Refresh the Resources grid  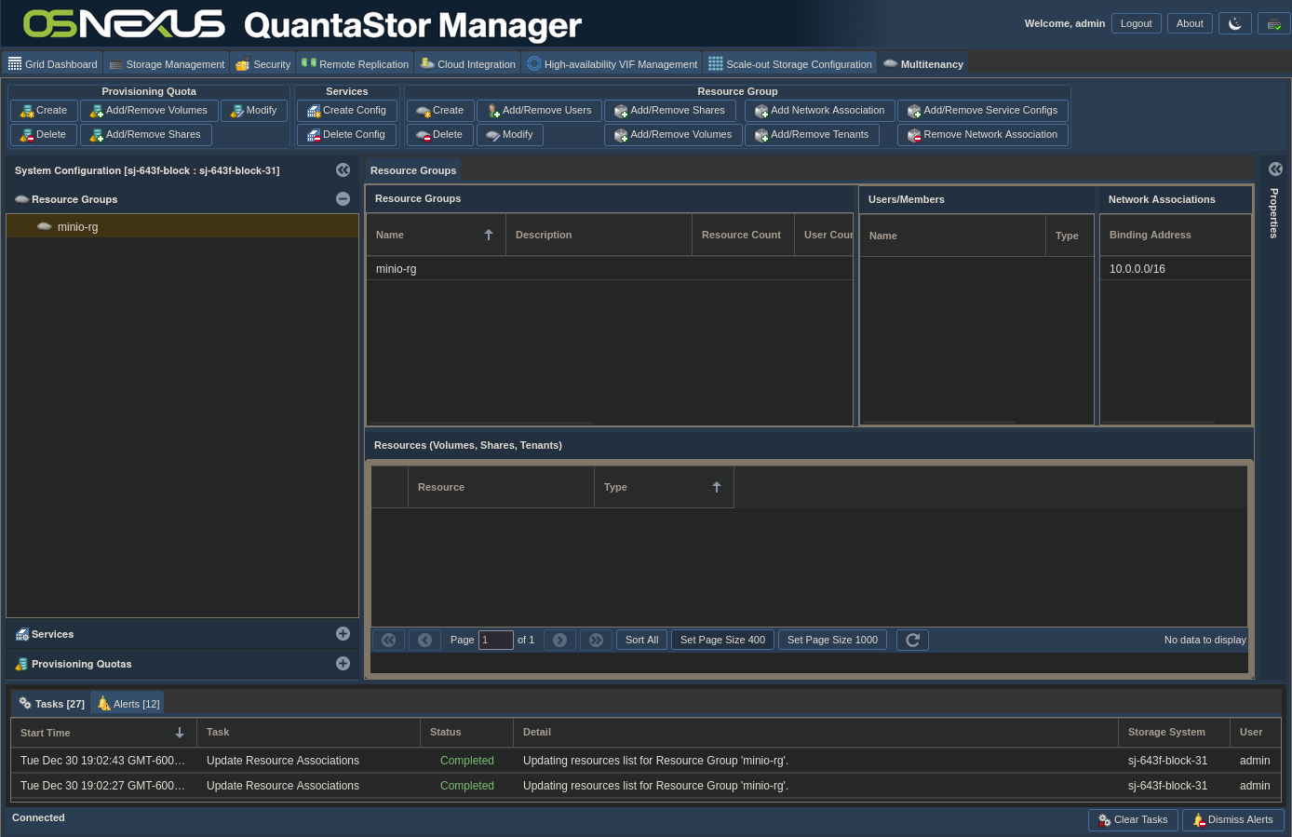click(x=912, y=641)
